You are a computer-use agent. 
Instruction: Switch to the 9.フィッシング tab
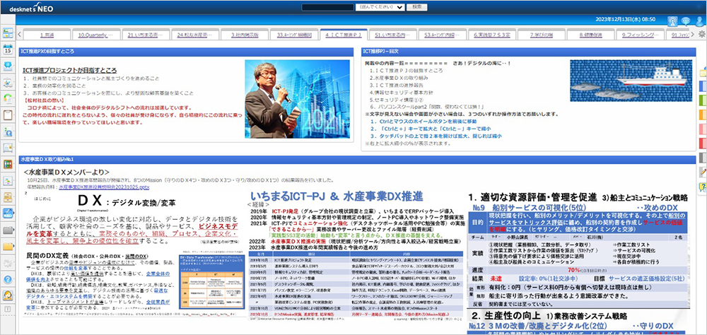point(641,34)
